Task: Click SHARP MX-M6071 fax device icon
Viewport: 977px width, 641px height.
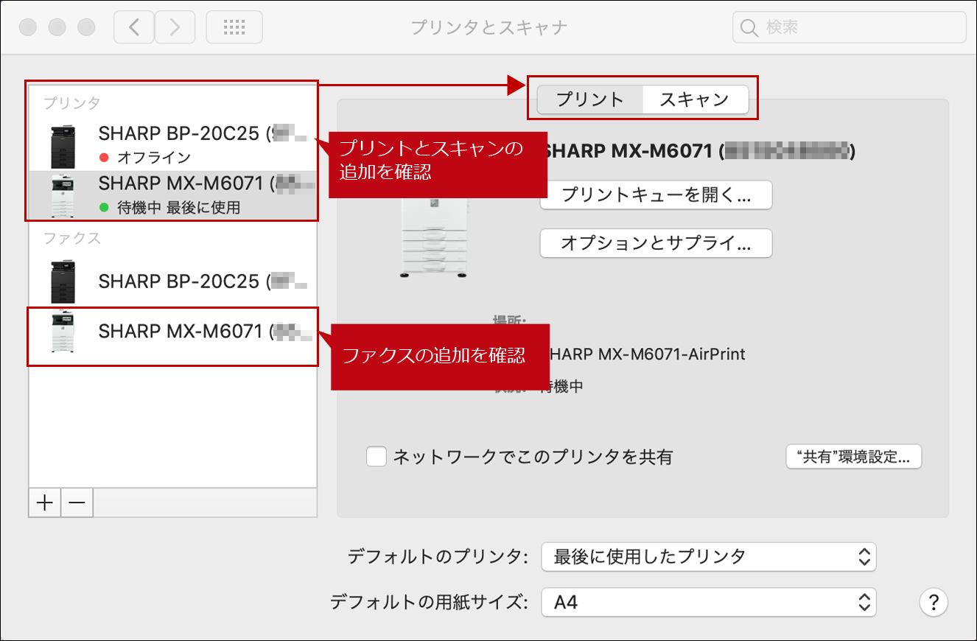Action: pyautogui.click(x=63, y=332)
